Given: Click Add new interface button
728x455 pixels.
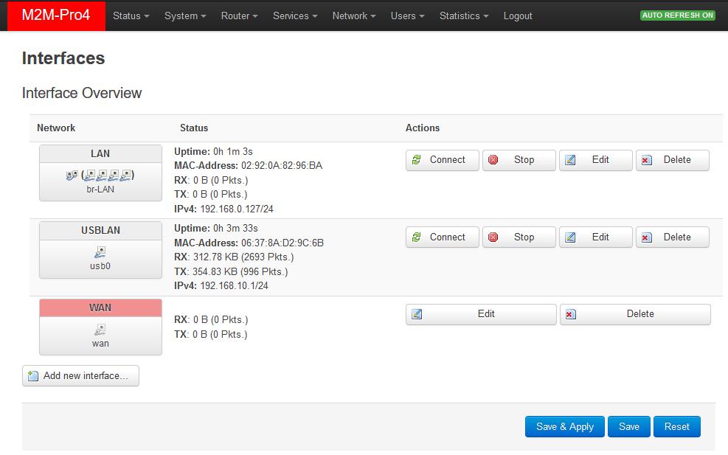Looking at the screenshot, I should point(80,375).
